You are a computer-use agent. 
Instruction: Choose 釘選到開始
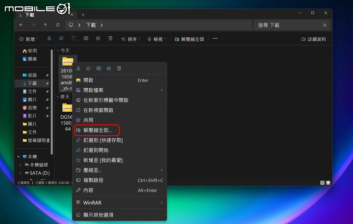(120, 150)
